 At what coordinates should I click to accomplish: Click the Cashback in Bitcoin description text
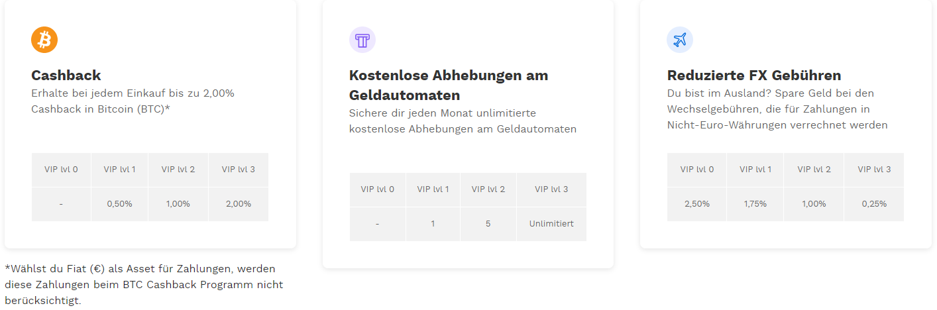point(133,101)
